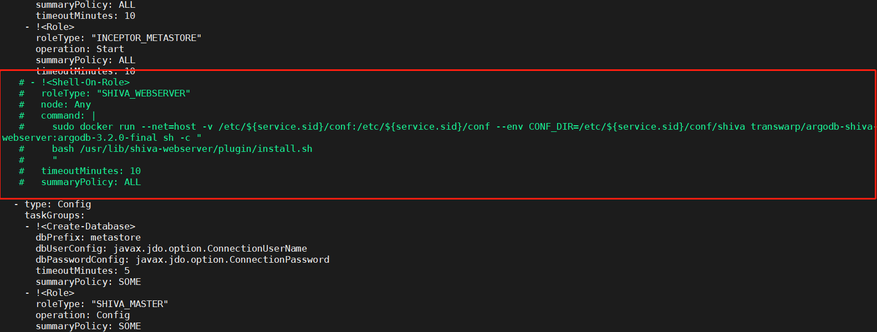Image resolution: width=877 pixels, height=332 pixels.
Task: Place cursor on "operation: Start" line
Action: 80,49
